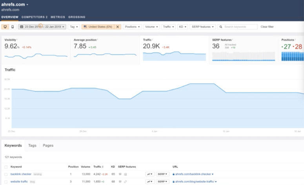Sort by the KD column header
304x185 pixels.
click(x=113, y=167)
